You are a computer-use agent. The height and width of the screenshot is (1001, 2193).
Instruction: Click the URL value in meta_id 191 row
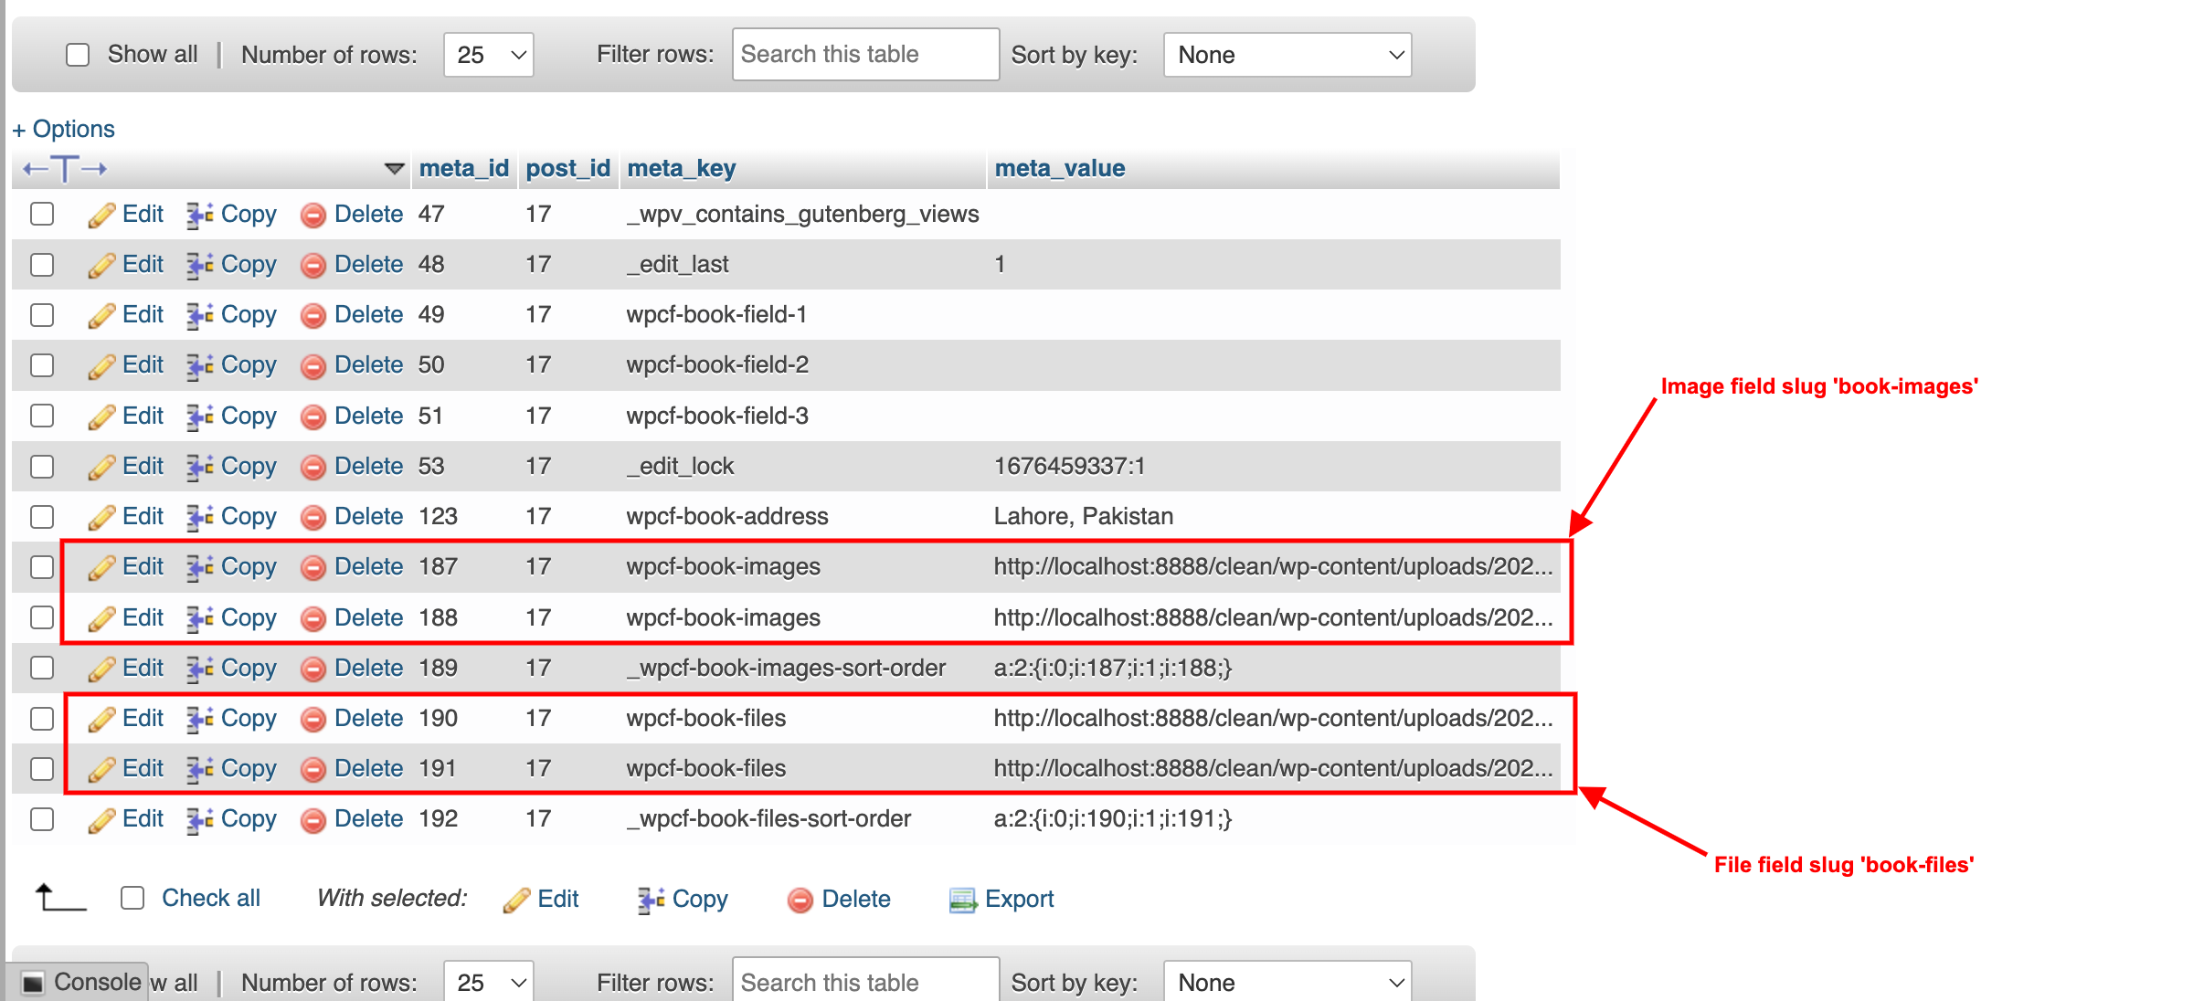(x=1273, y=769)
